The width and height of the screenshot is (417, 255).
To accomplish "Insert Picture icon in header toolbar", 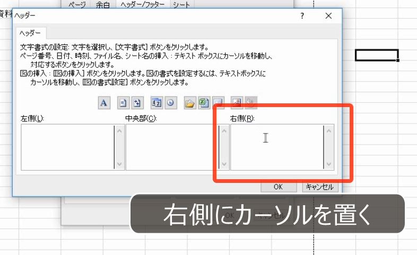I will [x=237, y=103].
